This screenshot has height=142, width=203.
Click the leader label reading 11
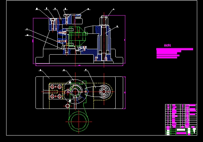(x=27, y=29)
